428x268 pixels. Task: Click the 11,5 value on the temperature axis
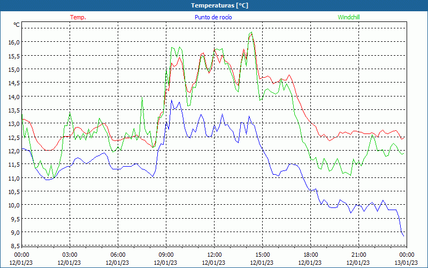(x=15, y=165)
